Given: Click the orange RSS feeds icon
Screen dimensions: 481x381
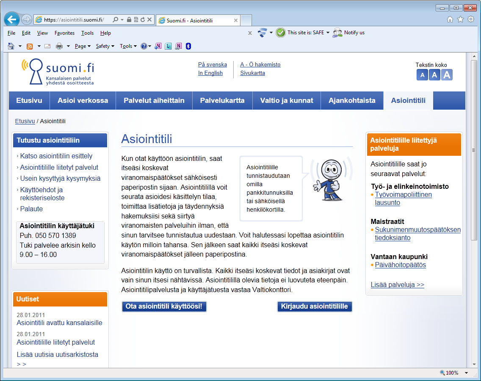Looking at the screenshot, I should [x=30, y=46].
